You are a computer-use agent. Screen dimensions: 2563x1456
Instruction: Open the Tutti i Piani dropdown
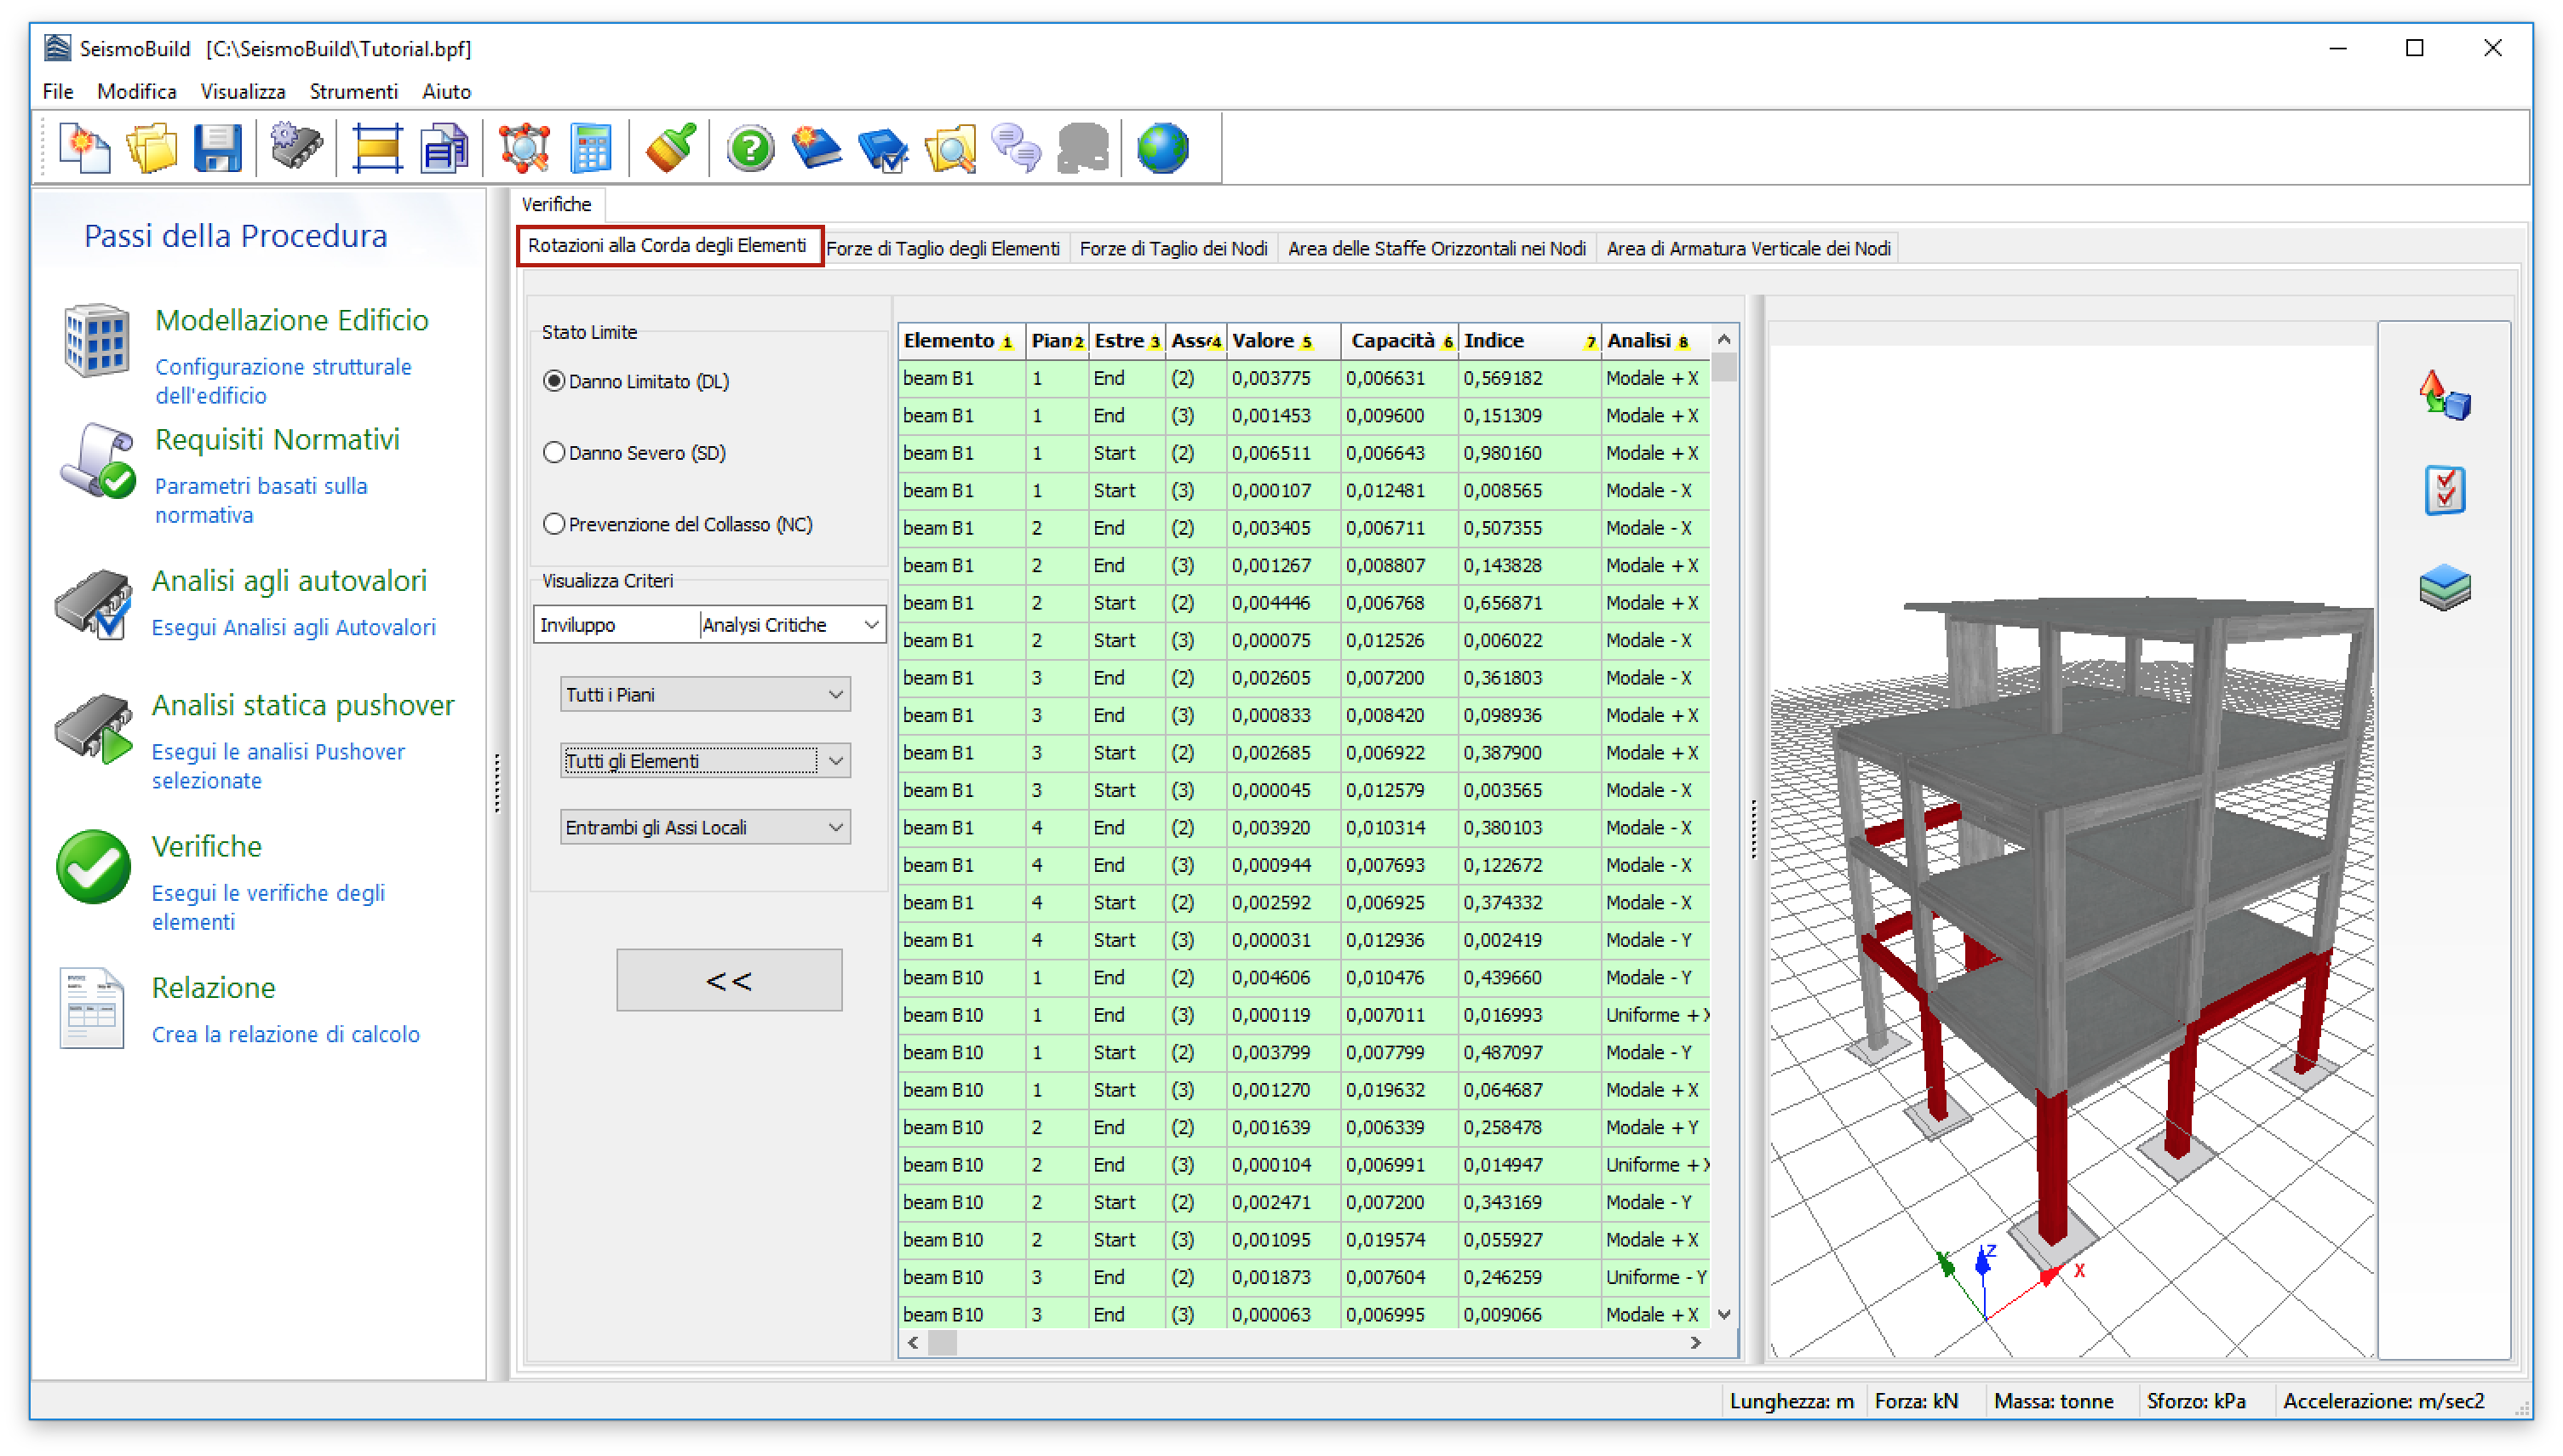click(705, 695)
